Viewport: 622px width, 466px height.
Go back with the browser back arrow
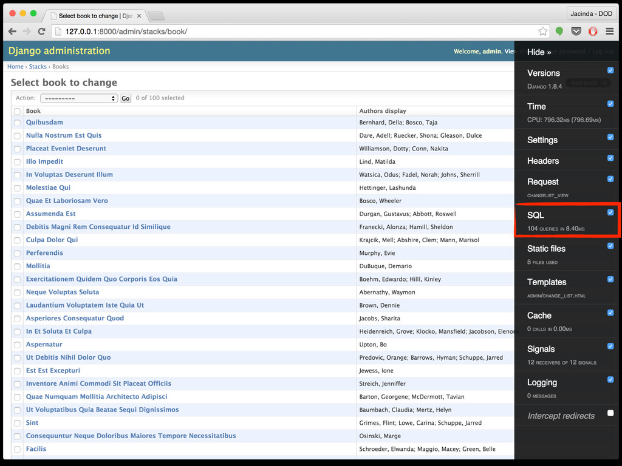tap(12, 32)
